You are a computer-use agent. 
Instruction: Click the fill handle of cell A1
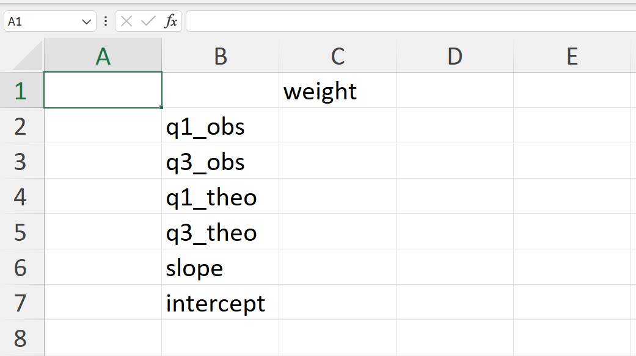tap(161, 107)
